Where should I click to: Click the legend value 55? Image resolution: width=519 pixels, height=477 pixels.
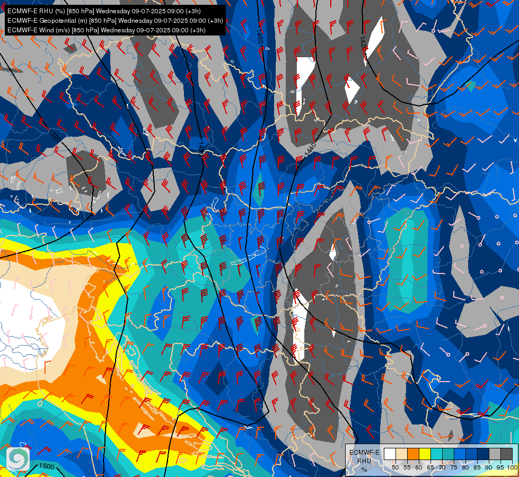(407, 468)
